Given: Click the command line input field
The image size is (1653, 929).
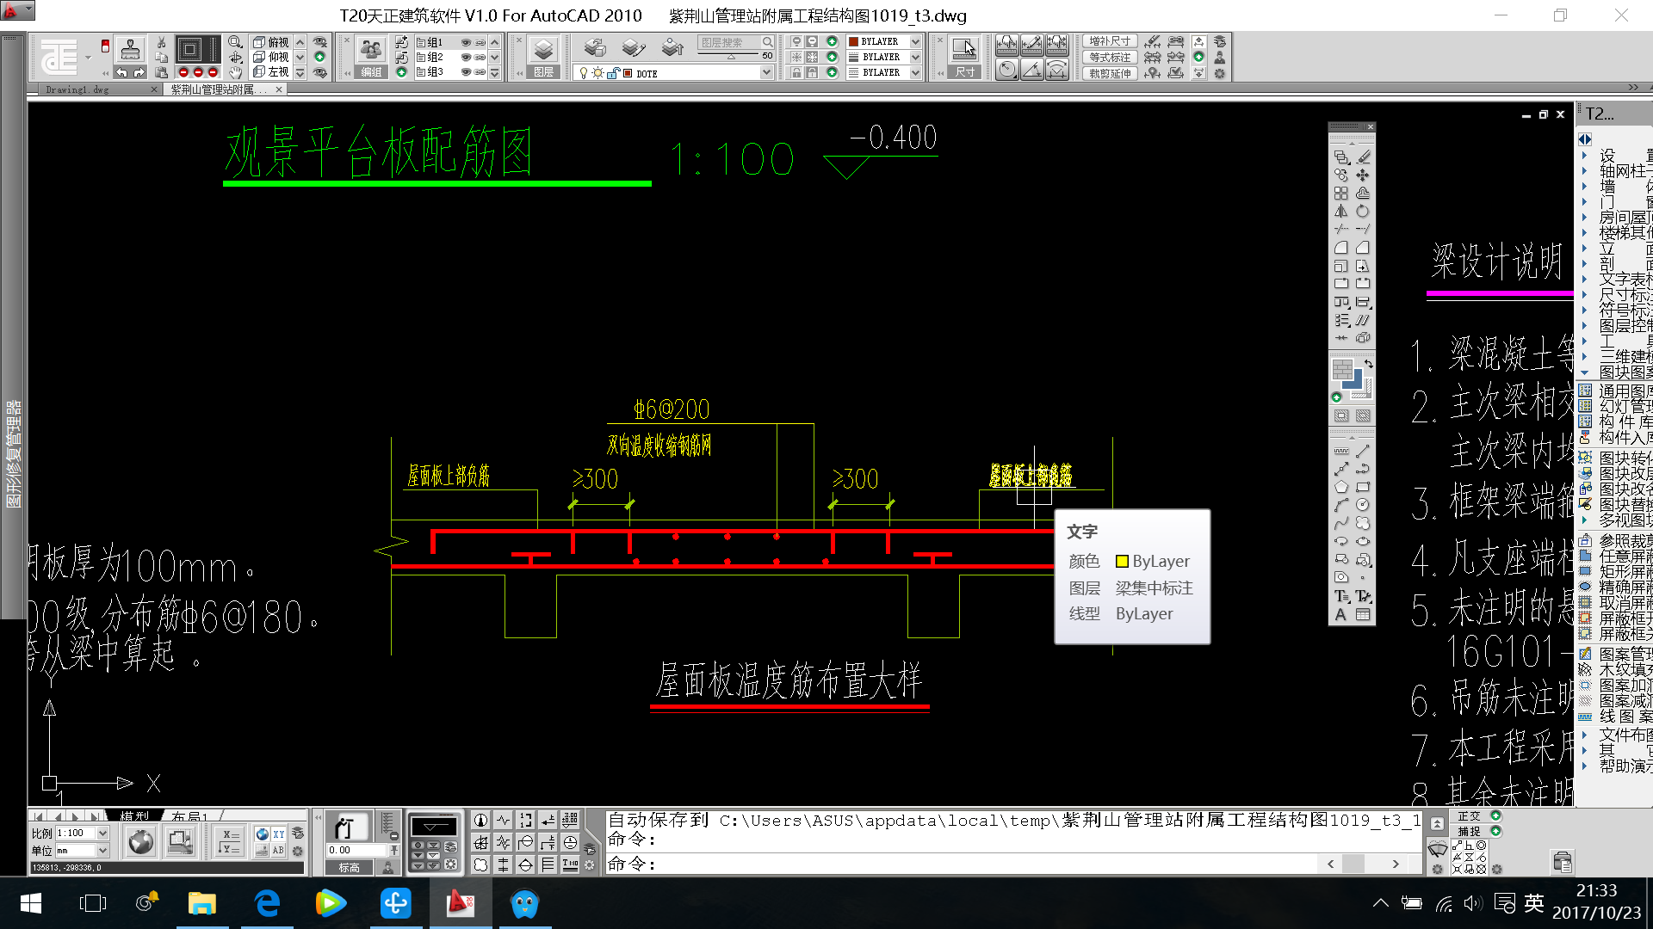Looking at the screenshot, I should [962, 864].
